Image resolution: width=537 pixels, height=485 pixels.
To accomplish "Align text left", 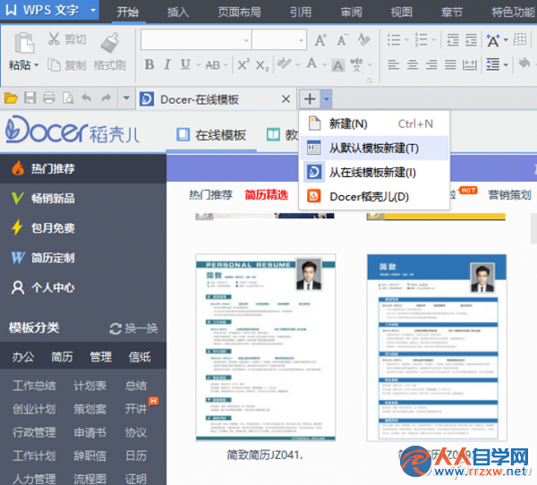I will pos(394,64).
